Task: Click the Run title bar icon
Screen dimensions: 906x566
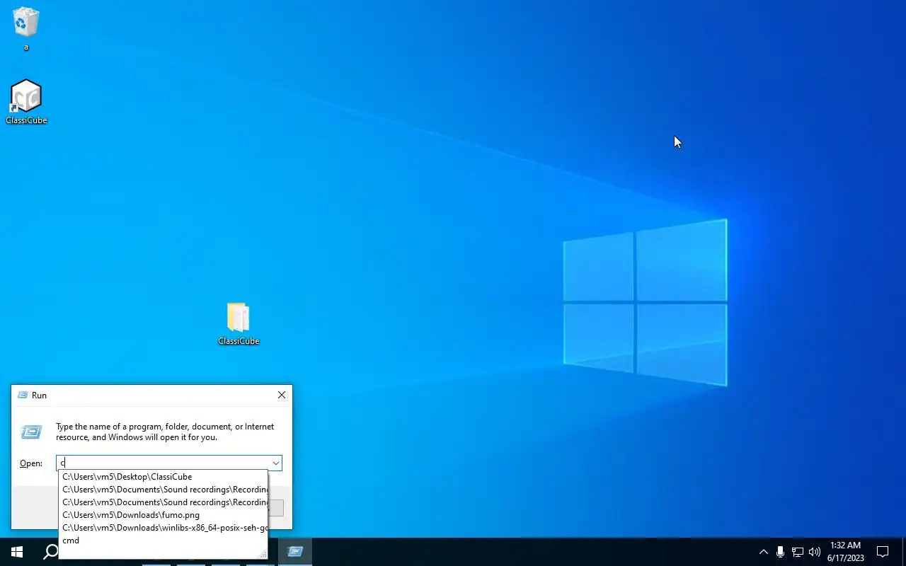Action: [x=23, y=395]
